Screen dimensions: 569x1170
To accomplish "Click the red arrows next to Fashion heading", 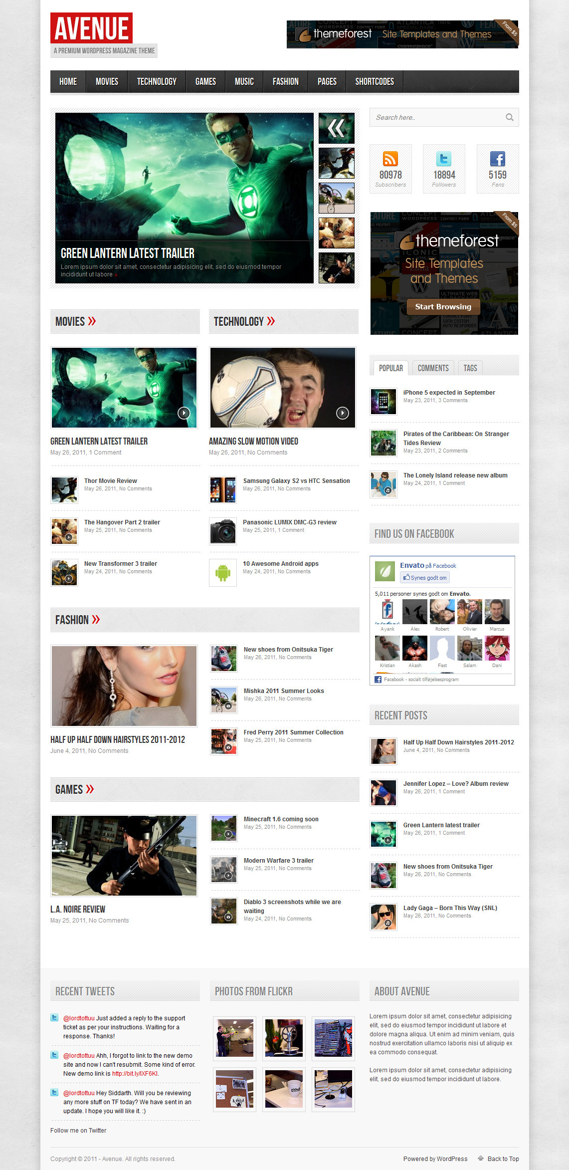I will click(x=96, y=620).
